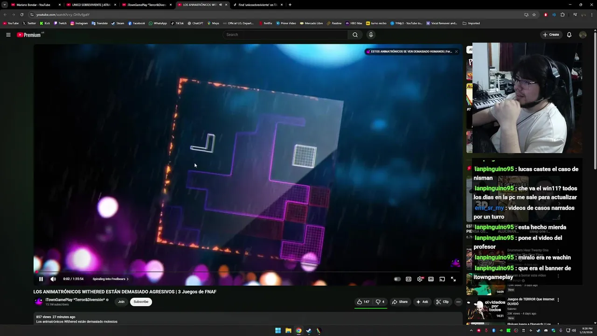Like the video with thumbs-up 147
The image size is (597, 336).
[363, 302]
